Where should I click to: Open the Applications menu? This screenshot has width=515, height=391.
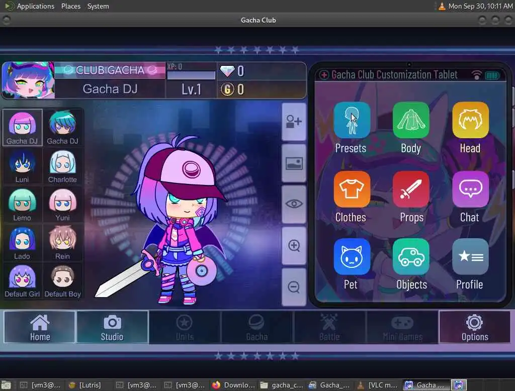36,6
